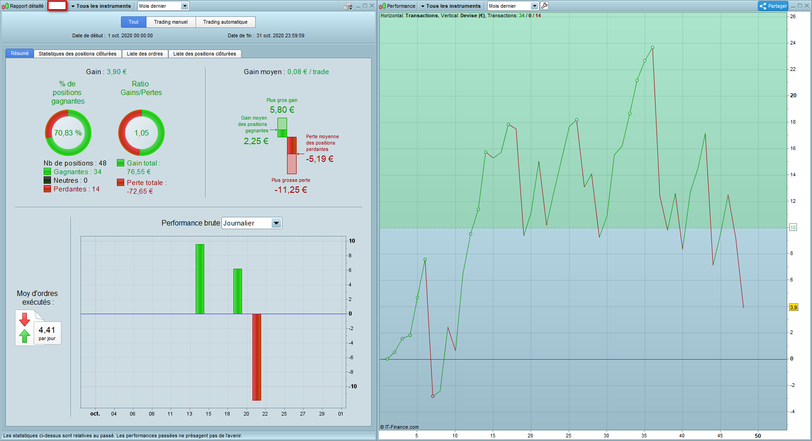The image size is (812, 441).
Task: Click the red Perte totale swatch
Action: point(121,182)
